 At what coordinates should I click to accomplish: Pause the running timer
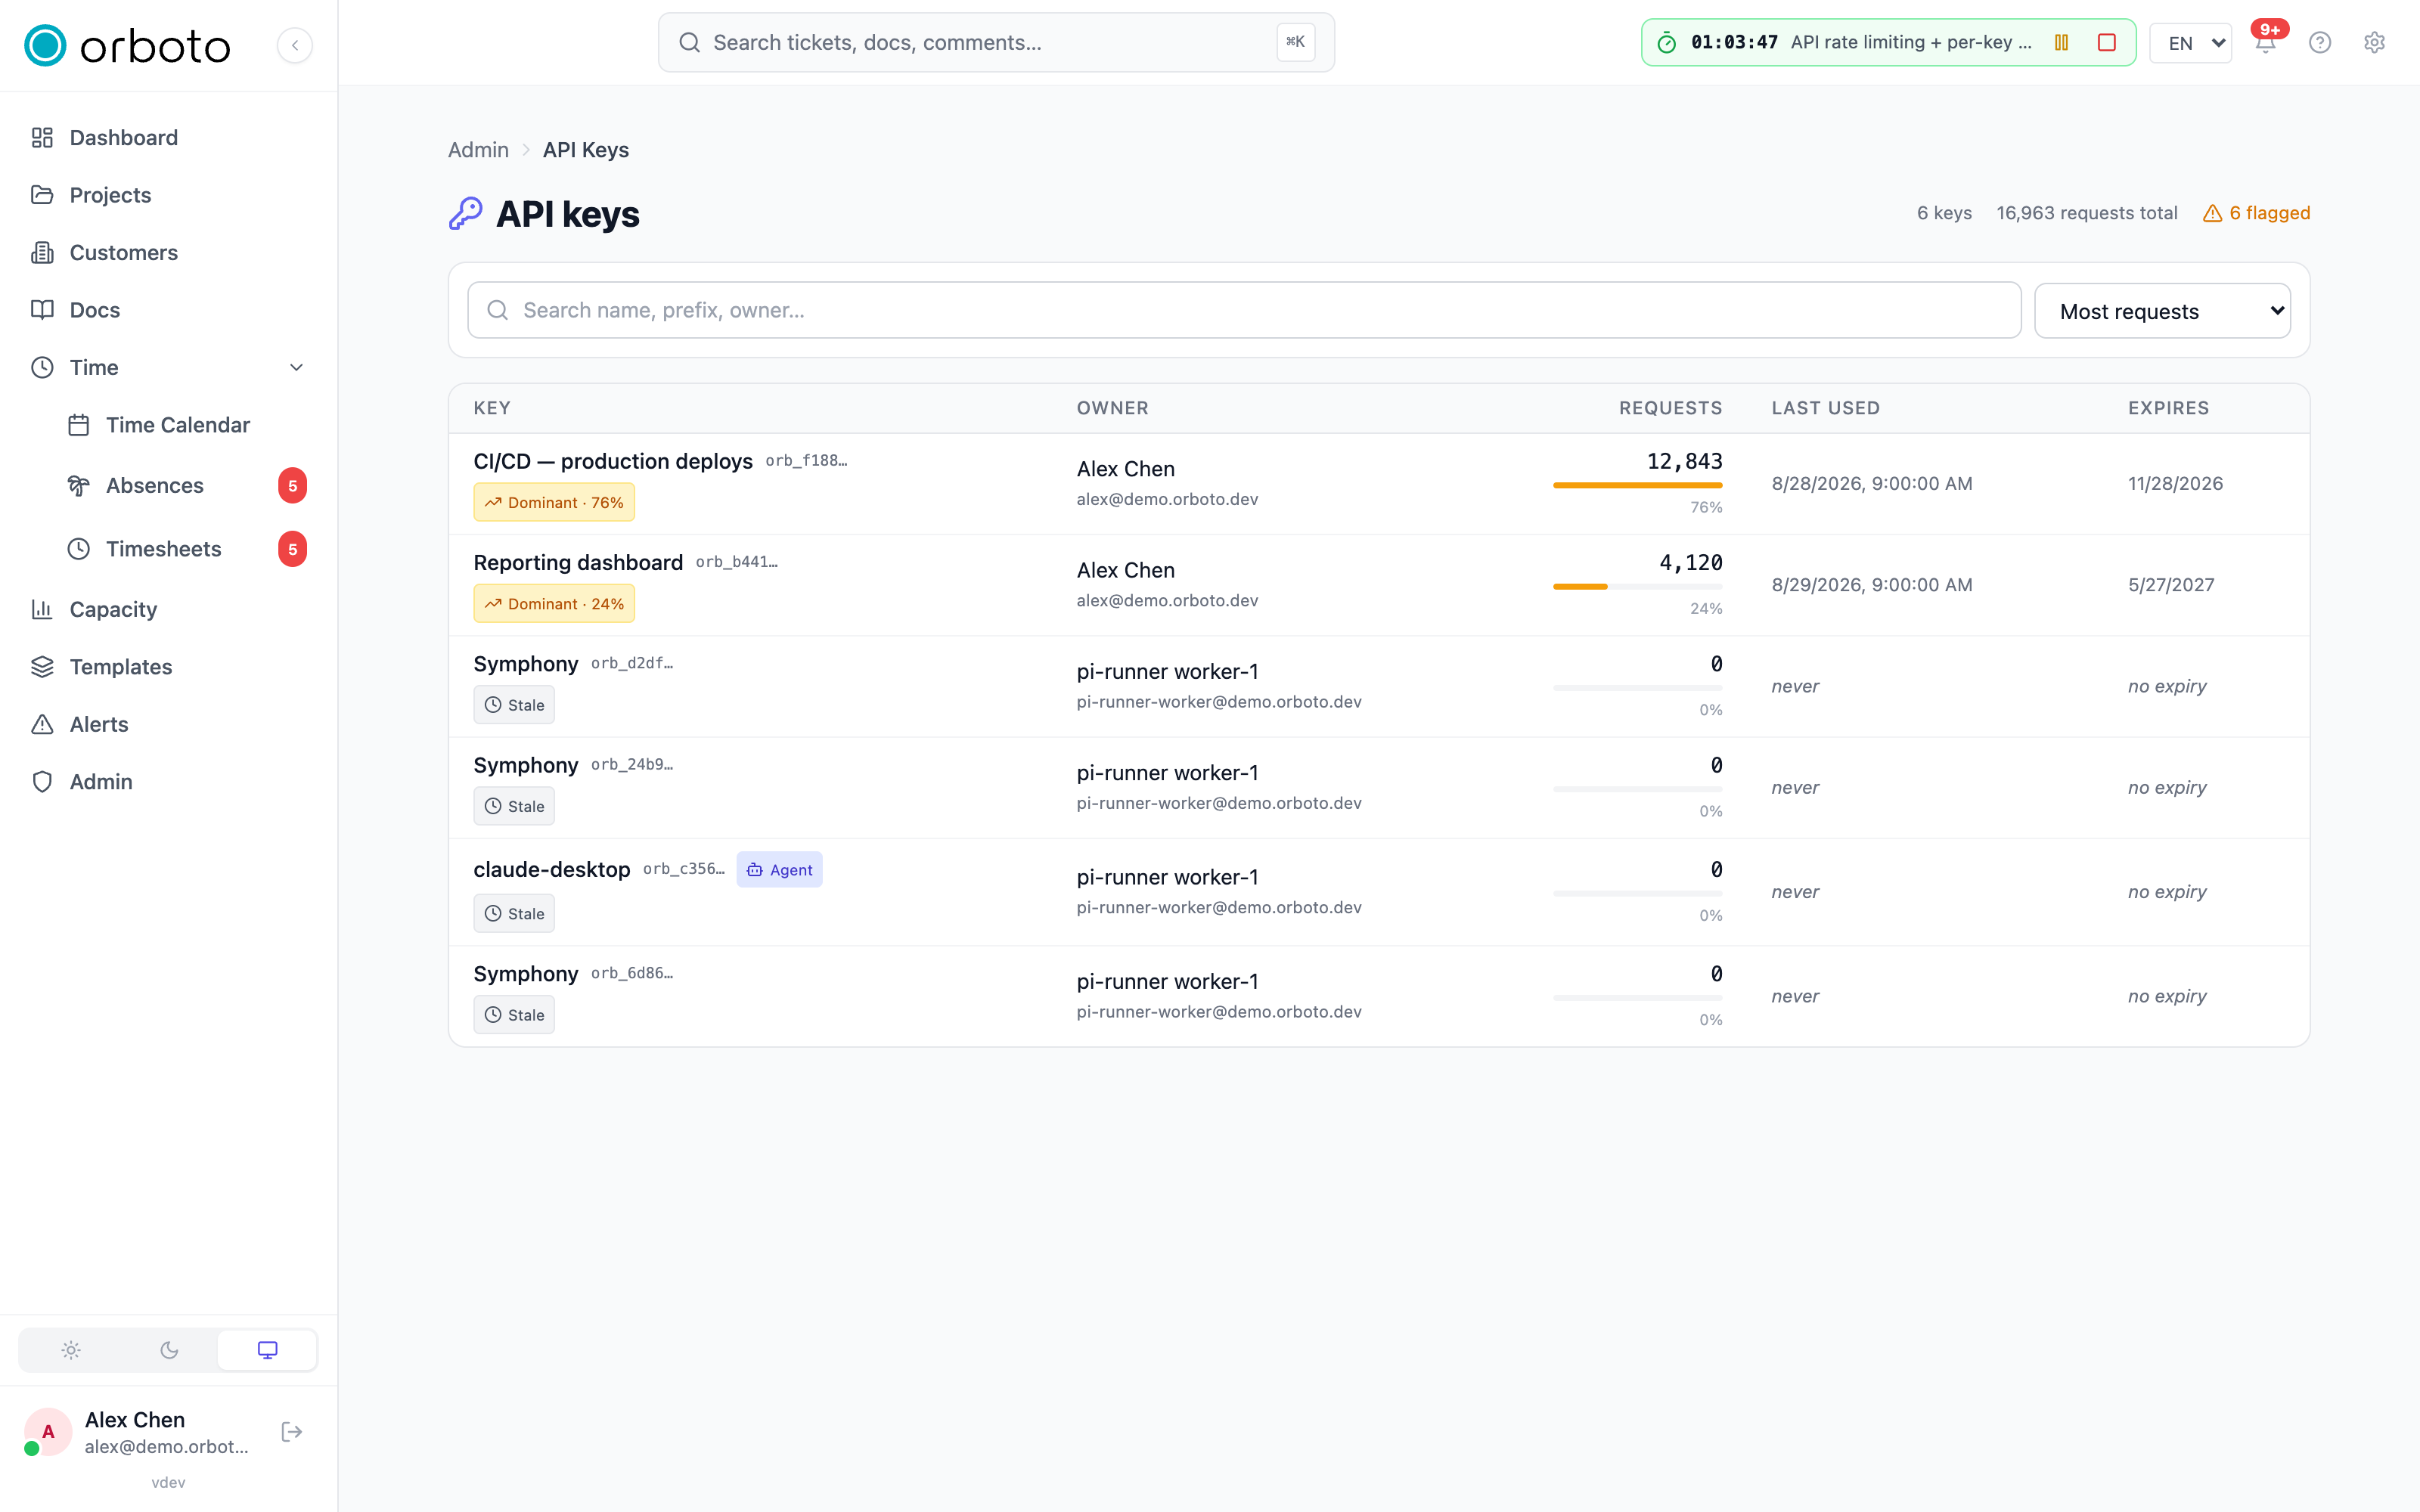click(x=2061, y=42)
